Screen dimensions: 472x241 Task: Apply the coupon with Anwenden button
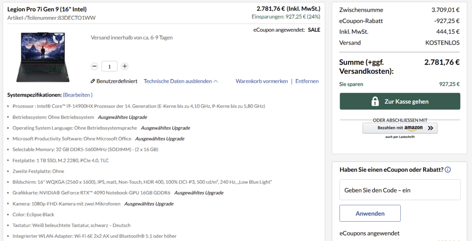[370, 213]
